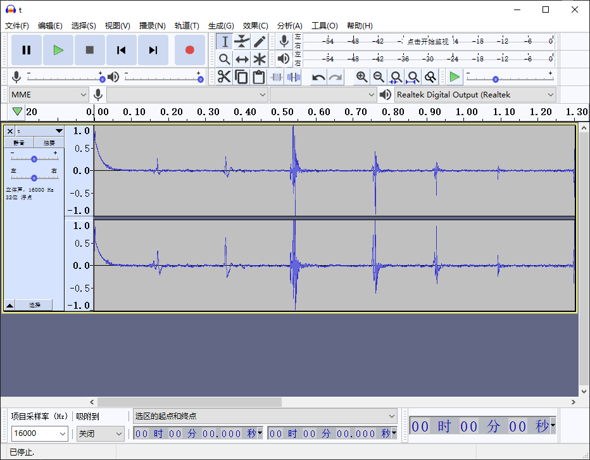Open the Realtek Digital Output dropdown
The height and width of the screenshot is (460, 590).
point(475,95)
